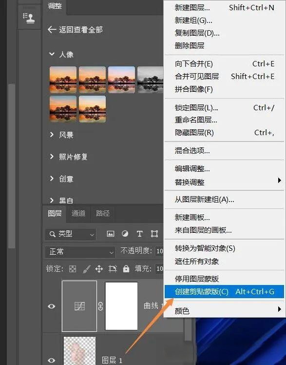Select the 调整 panel tab
Image resolution: width=286 pixels, height=365 pixels.
click(55, 6)
